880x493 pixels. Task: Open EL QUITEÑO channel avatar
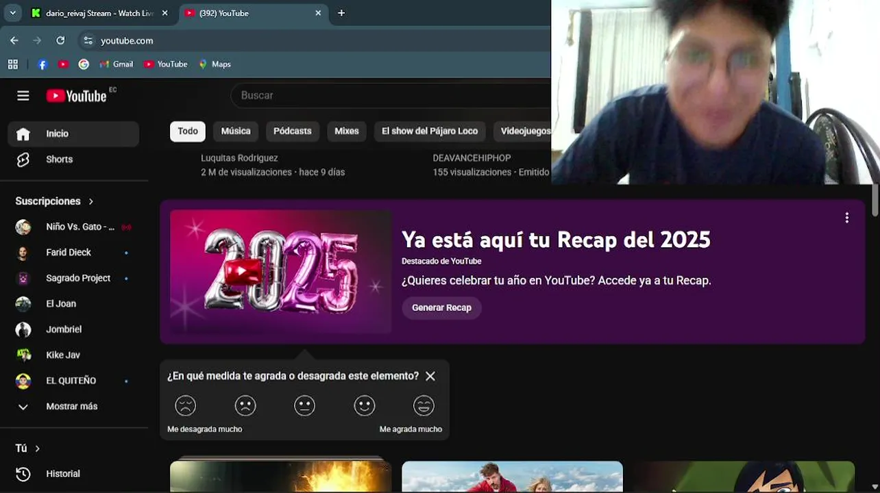pos(23,381)
